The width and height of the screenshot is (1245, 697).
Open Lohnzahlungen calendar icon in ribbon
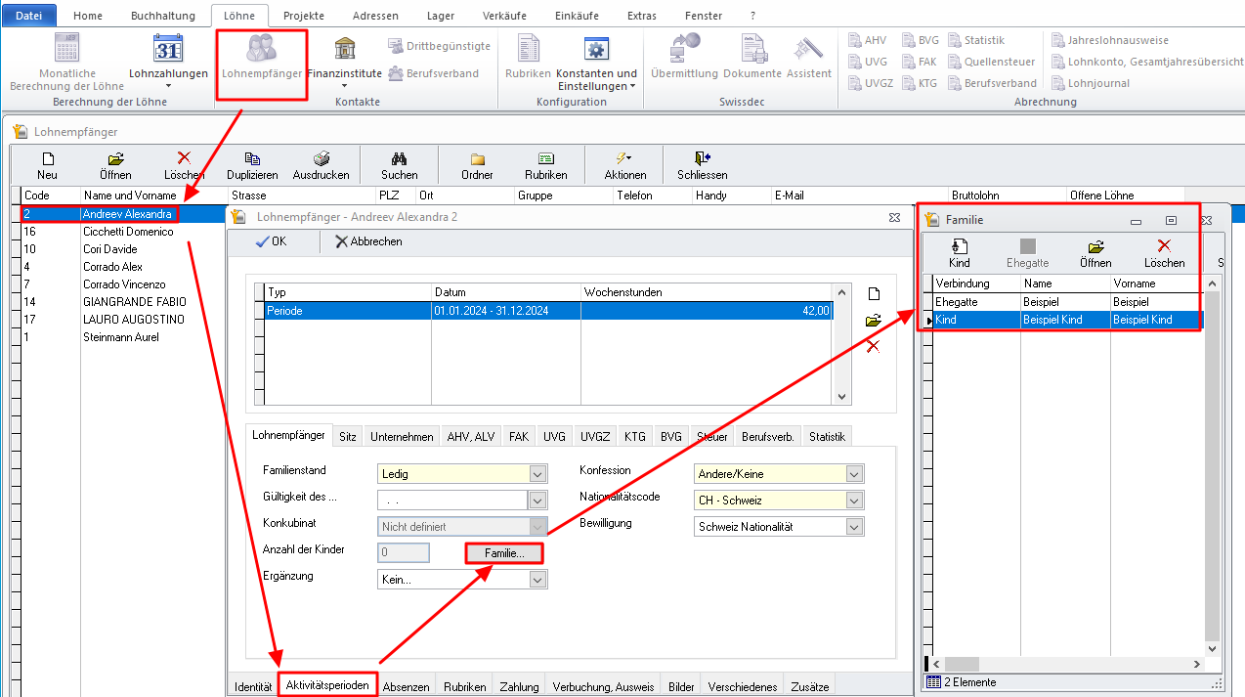(x=168, y=48)
